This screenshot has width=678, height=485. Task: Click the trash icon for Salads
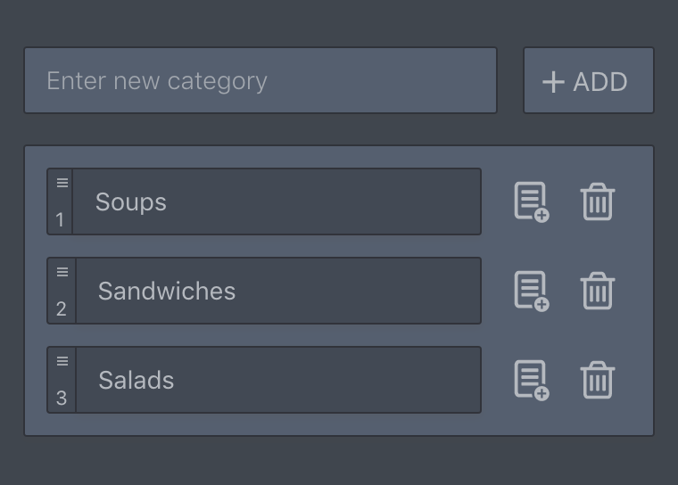coord(597,381)
